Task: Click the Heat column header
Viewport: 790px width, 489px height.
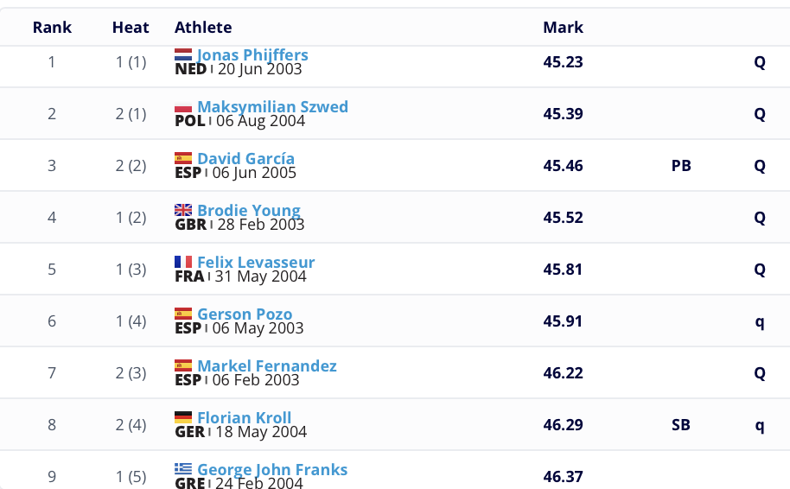Action: [x=131, y=28]
